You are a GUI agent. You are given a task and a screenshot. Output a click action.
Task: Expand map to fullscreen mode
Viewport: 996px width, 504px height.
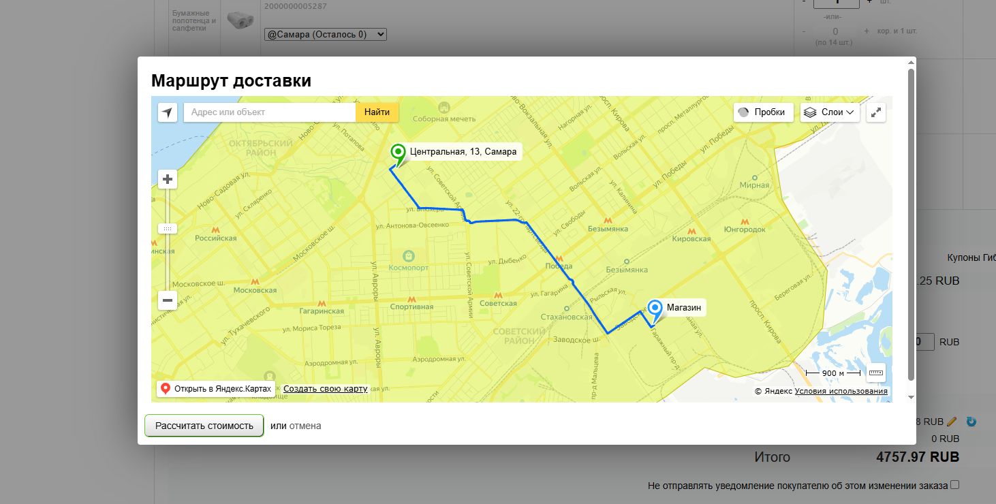876,112
